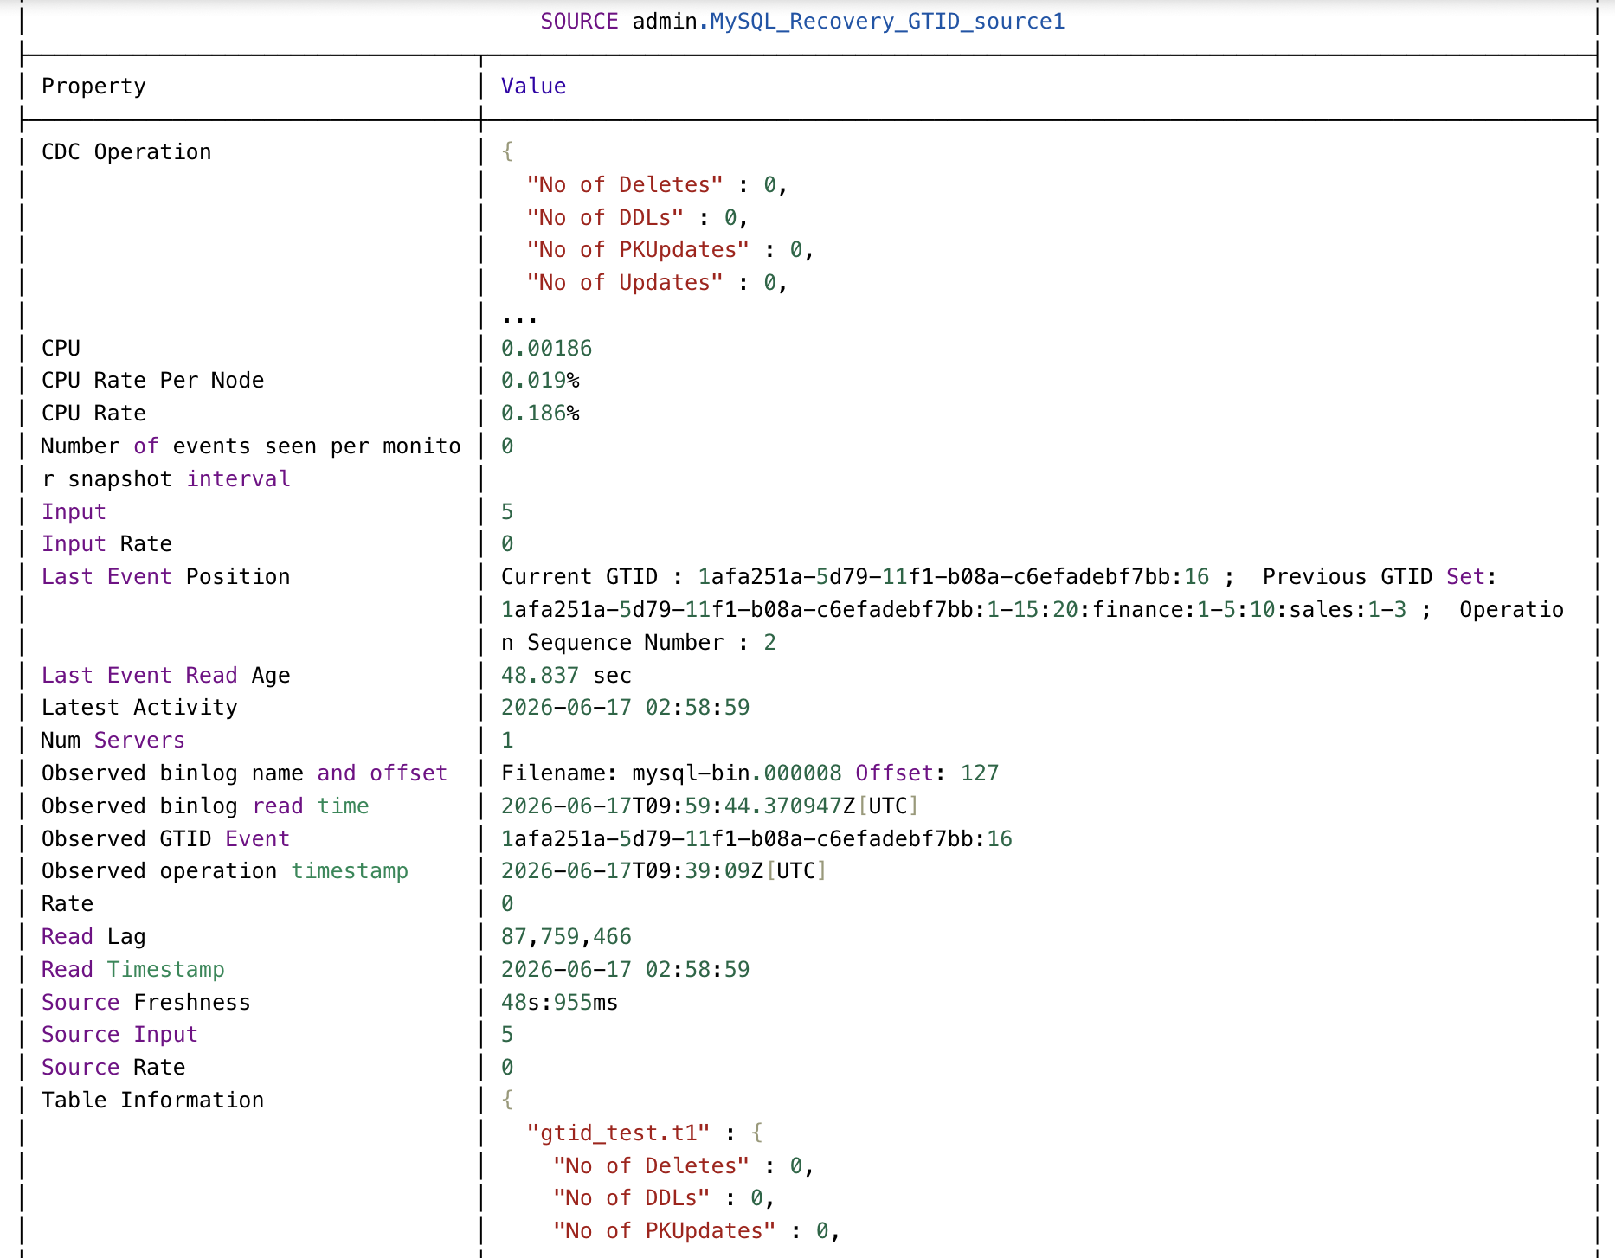Click Observed operation timestamp value 2026-06-17T09:39:09Z[UTC]

[664, 871]
